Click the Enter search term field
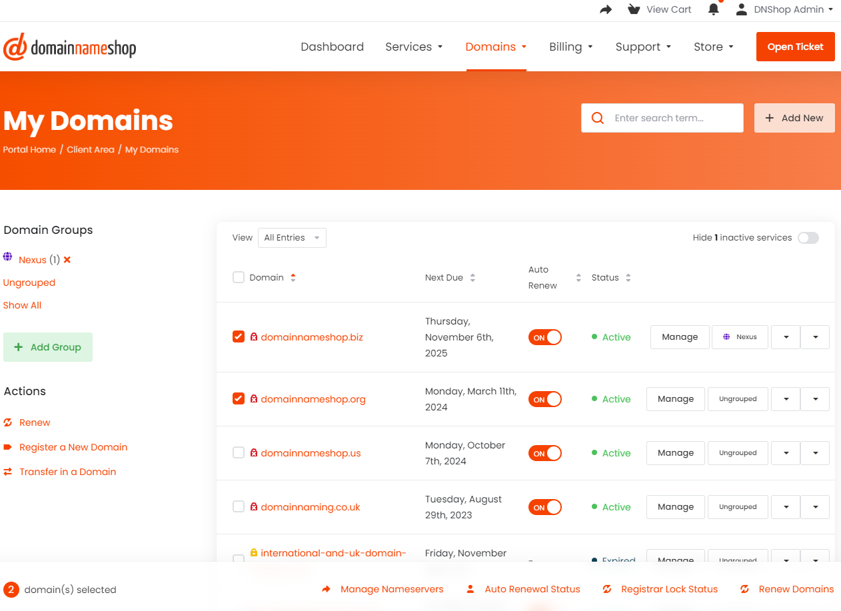The image size is (841, 611). point(673,118)
